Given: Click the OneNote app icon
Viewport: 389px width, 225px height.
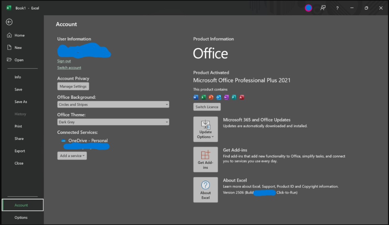Looking at the screenshot, I should 226,97.
